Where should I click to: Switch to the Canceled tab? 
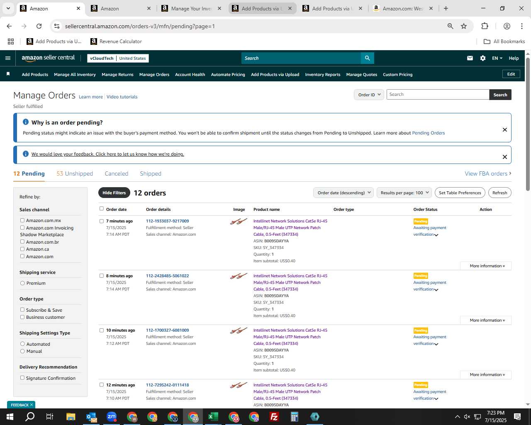[x=117, y=173]
